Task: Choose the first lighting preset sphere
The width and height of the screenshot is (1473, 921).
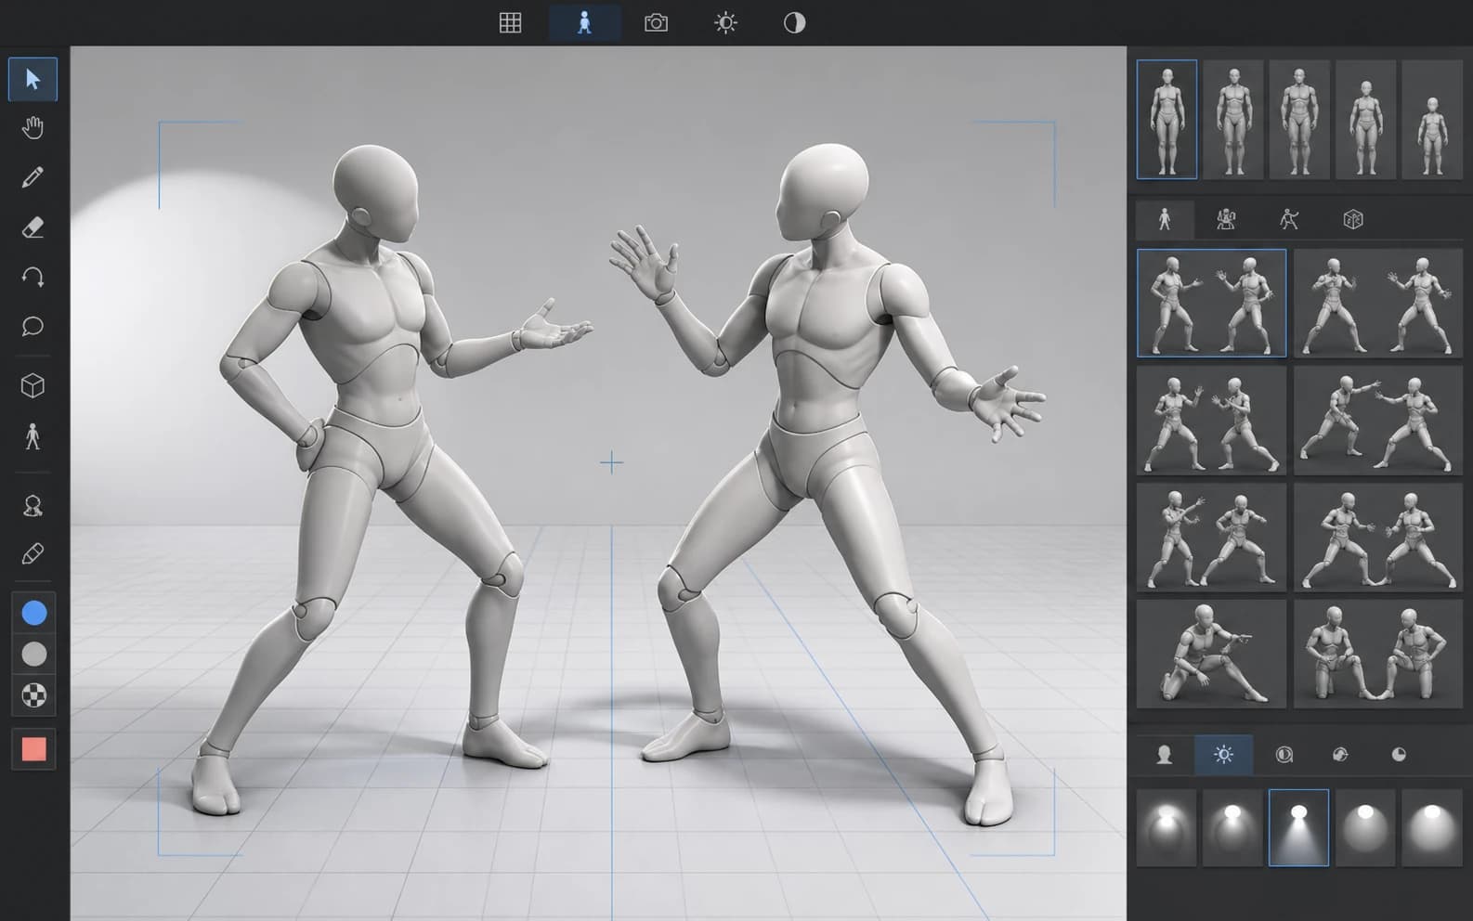Action: [1167, 828]
